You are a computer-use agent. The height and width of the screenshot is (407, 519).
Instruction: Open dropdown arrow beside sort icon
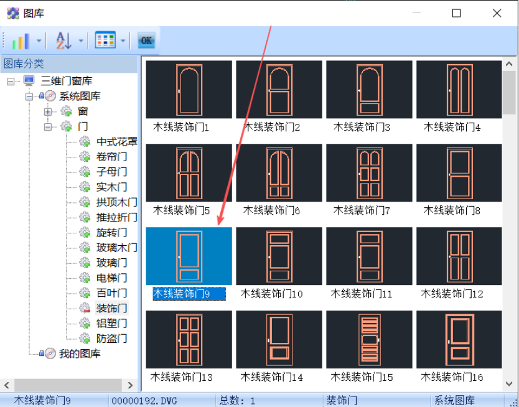[x=82, y=42]
